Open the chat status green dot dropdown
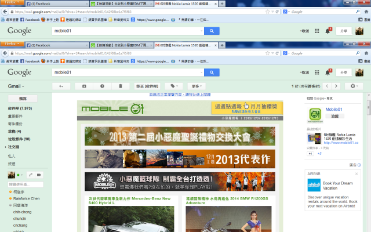This screenshot has width=371, height=232. [20, 175]
